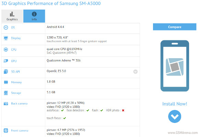Screen dimensions: 199x137
Task: Click the Memory module icon
Action: (6, 82)
